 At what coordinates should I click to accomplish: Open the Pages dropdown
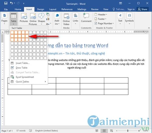coord(4,19)
